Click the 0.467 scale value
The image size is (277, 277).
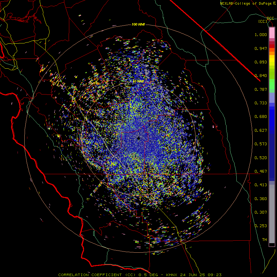[261, 171]
